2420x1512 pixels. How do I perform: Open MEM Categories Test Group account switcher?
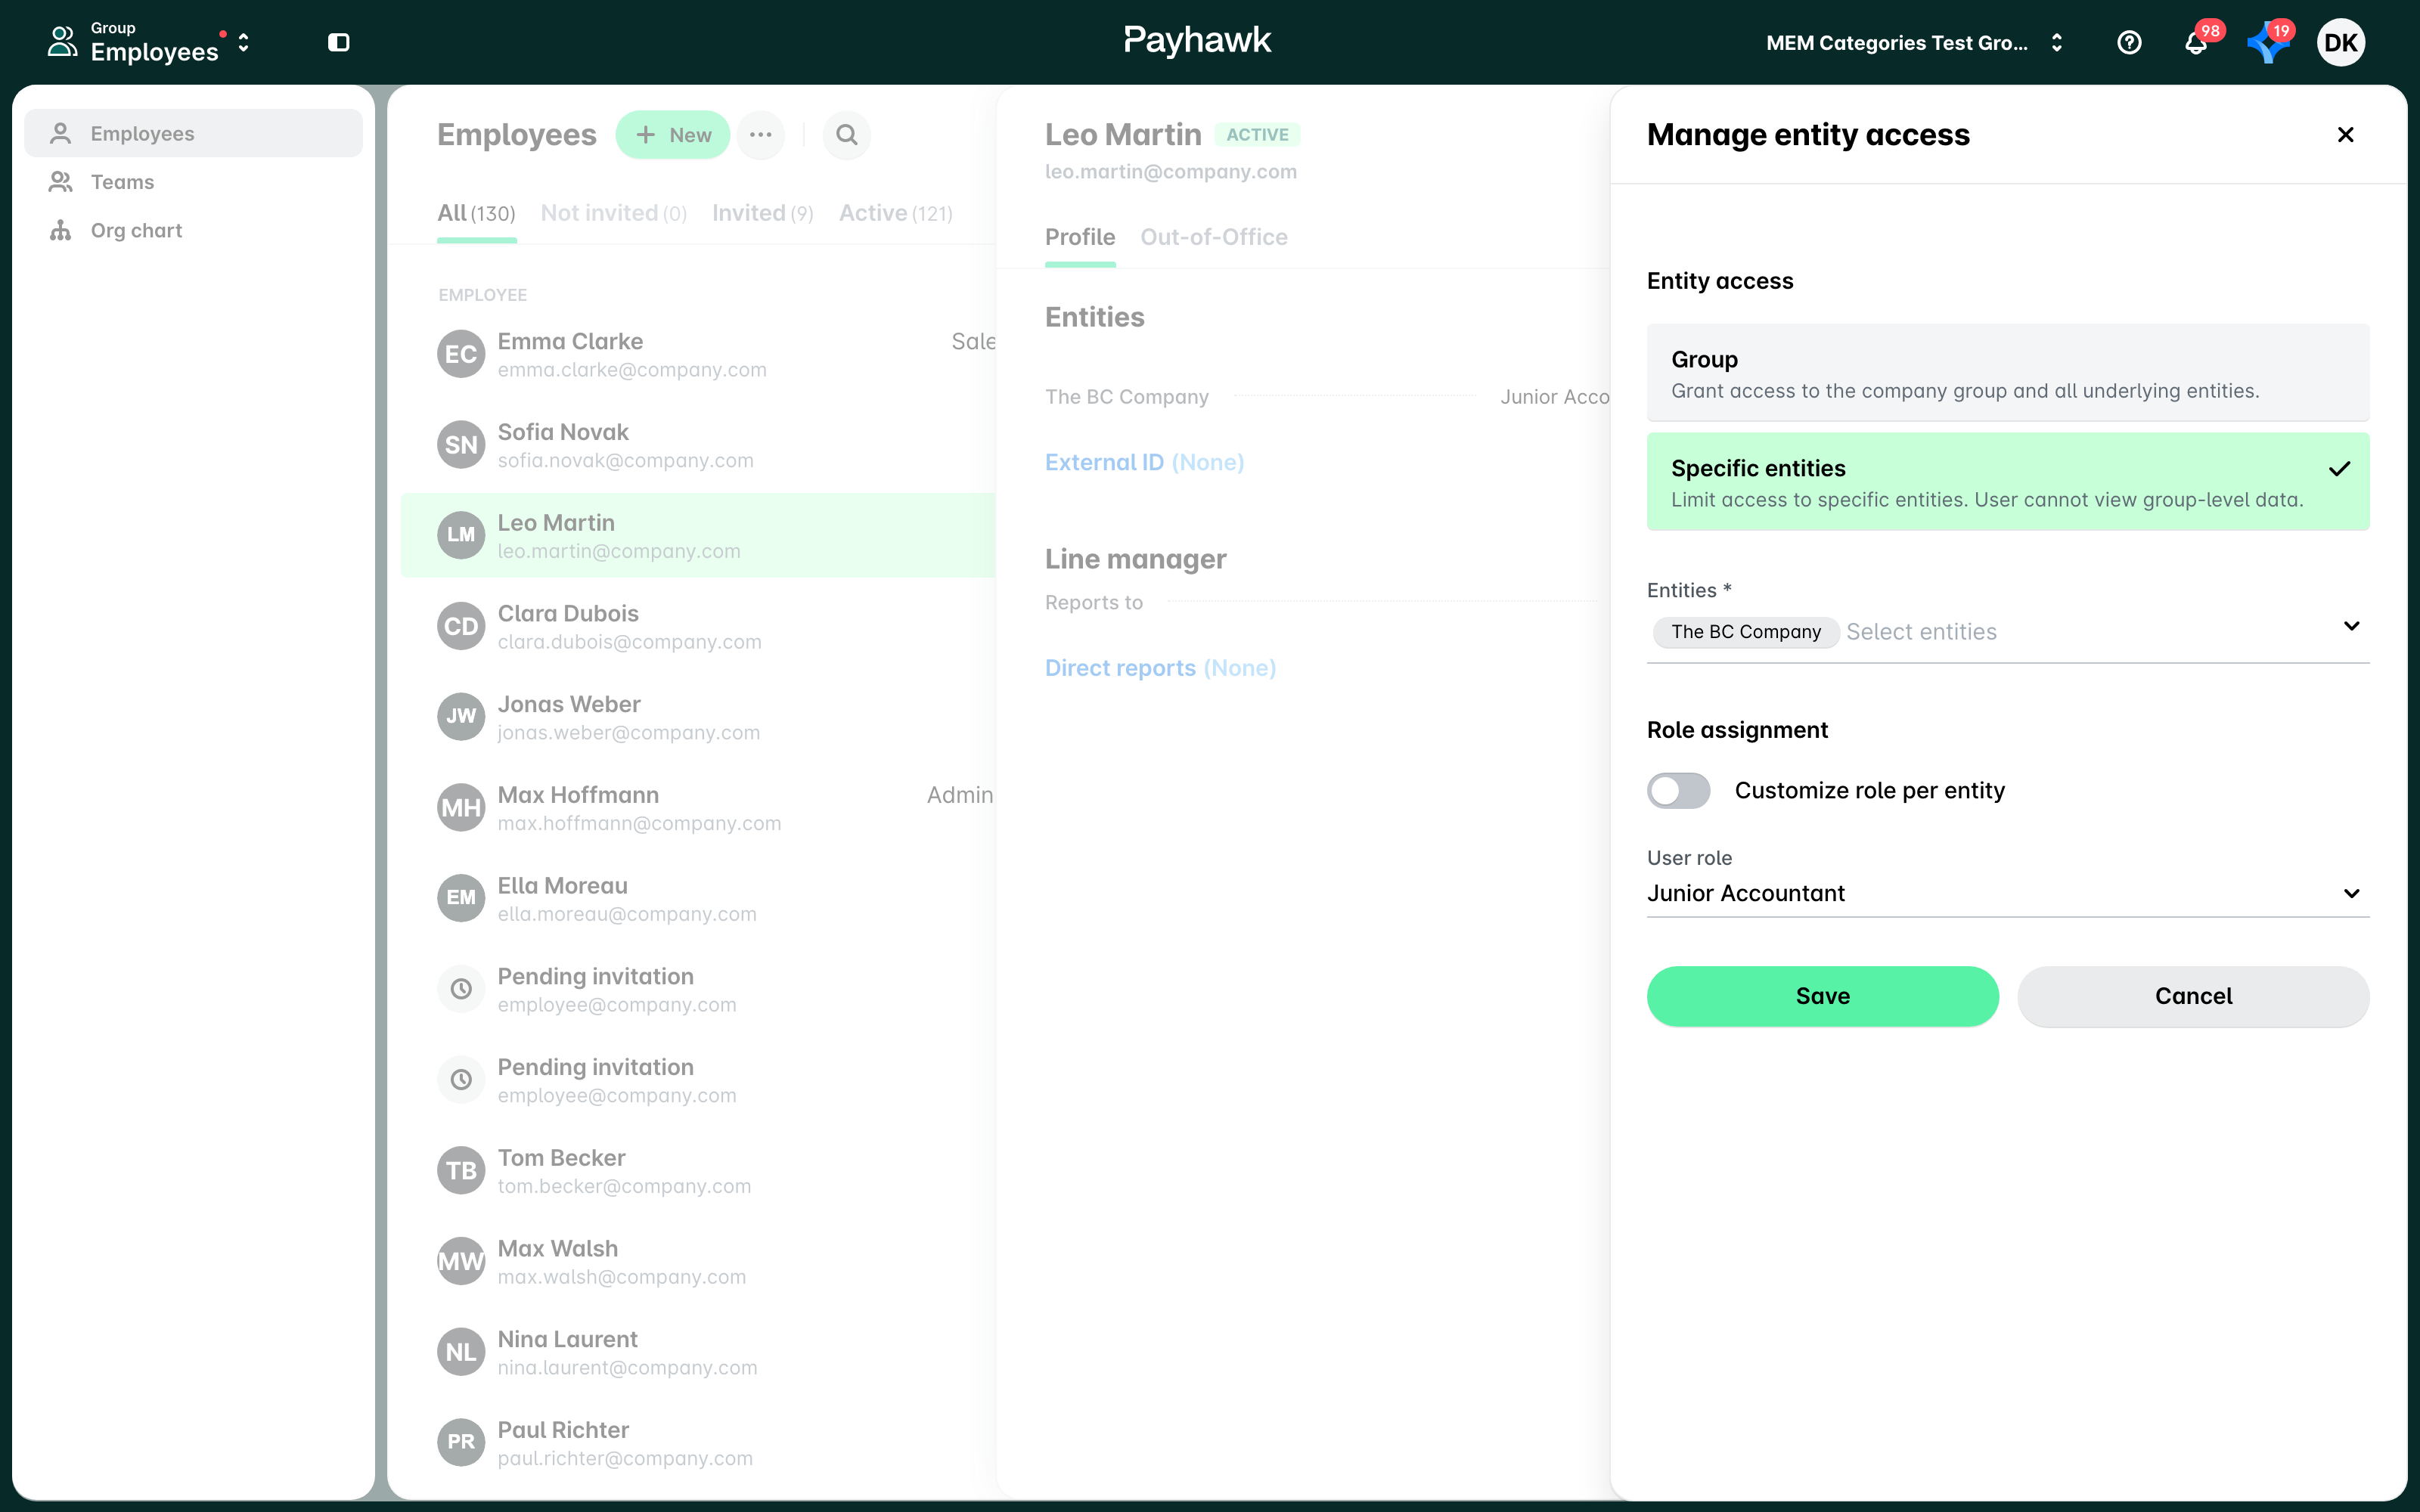(1914, 43)
